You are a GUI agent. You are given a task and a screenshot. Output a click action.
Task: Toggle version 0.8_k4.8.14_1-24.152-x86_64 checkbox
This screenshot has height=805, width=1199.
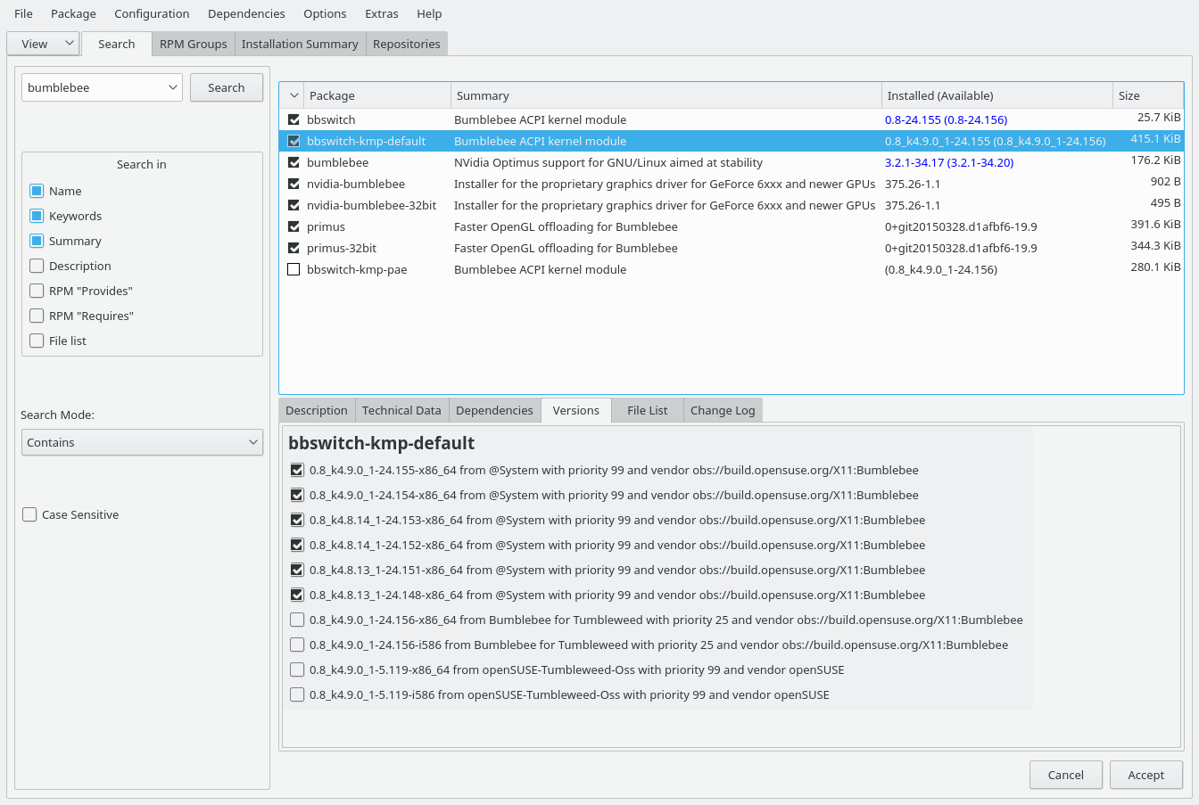(297, 545)
